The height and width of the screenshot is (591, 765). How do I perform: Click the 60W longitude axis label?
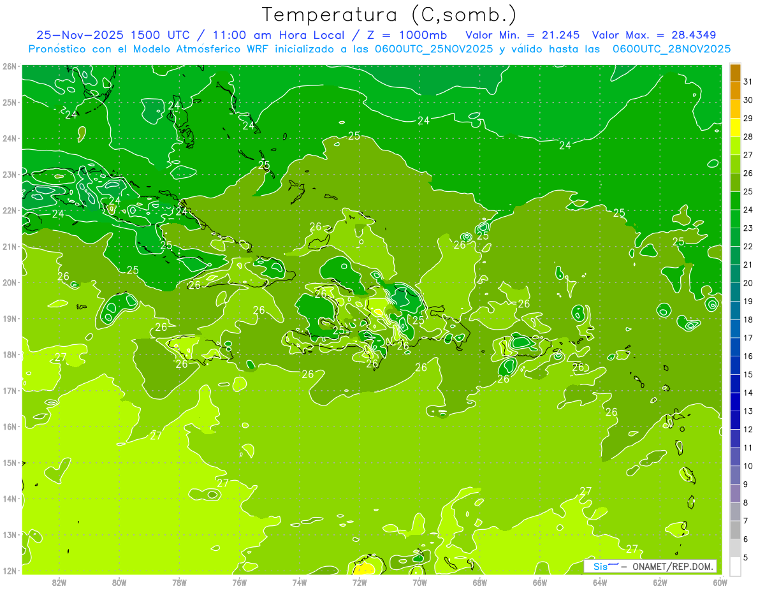pyautogui.click(x=720, y=582)
